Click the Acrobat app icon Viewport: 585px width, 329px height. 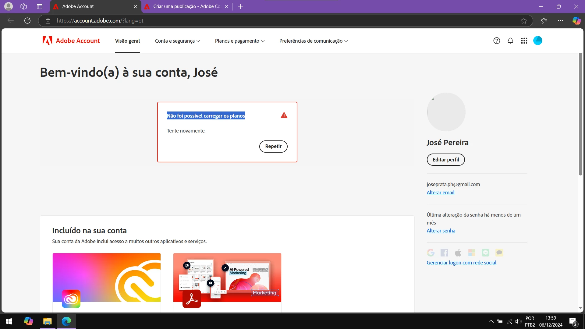click(x=192, y=299)
